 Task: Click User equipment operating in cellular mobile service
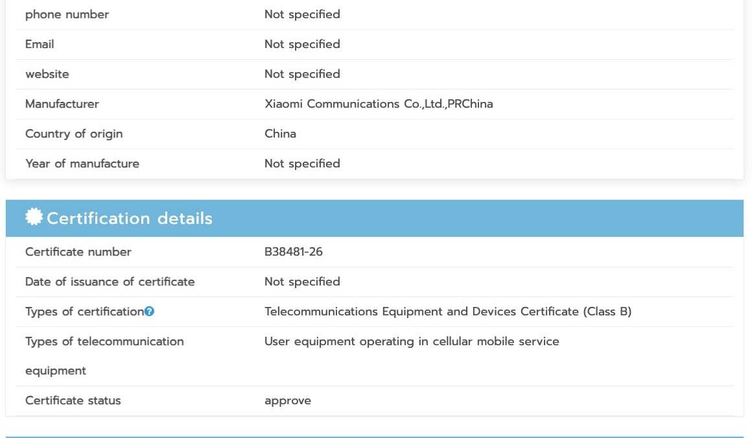[x=412, y=341]
